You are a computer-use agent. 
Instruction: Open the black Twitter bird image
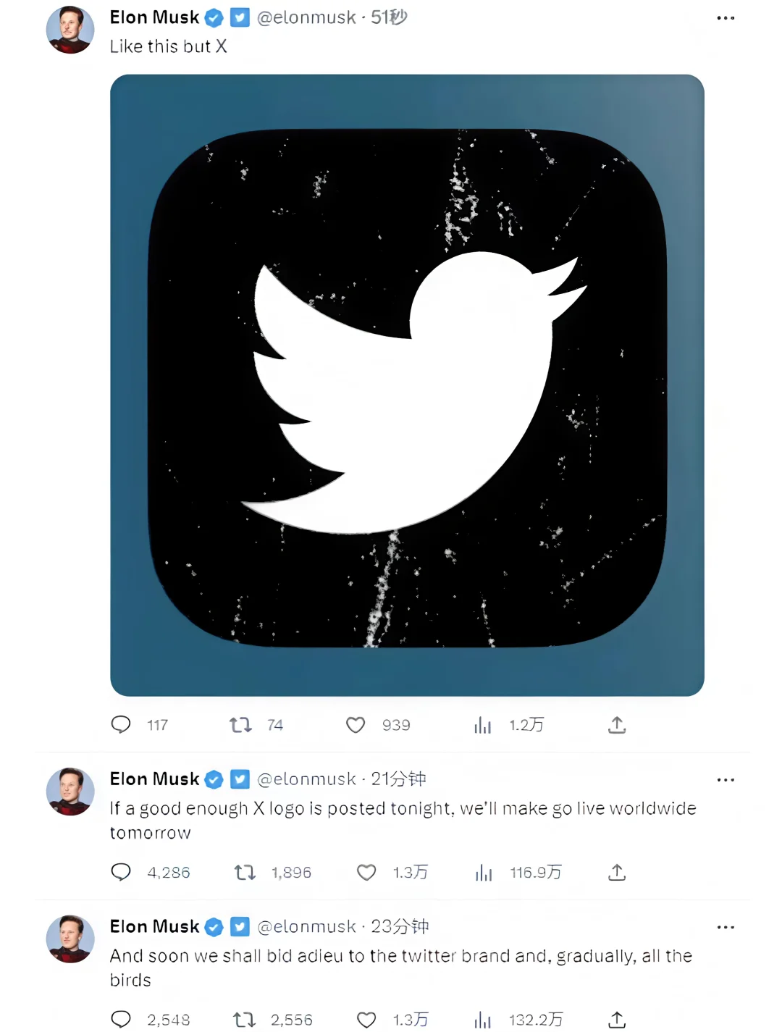(x=407, y=385)
